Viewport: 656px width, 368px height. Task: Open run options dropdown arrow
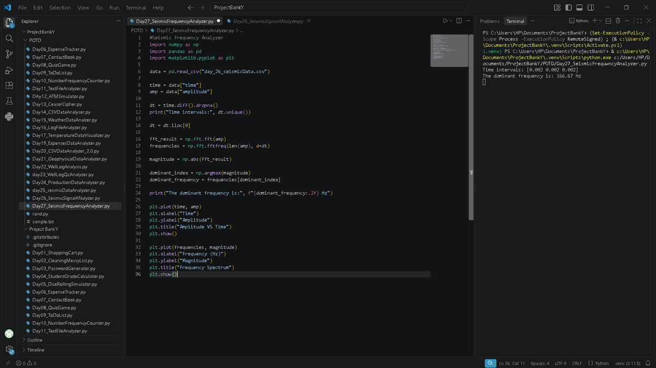click(452, 21)
